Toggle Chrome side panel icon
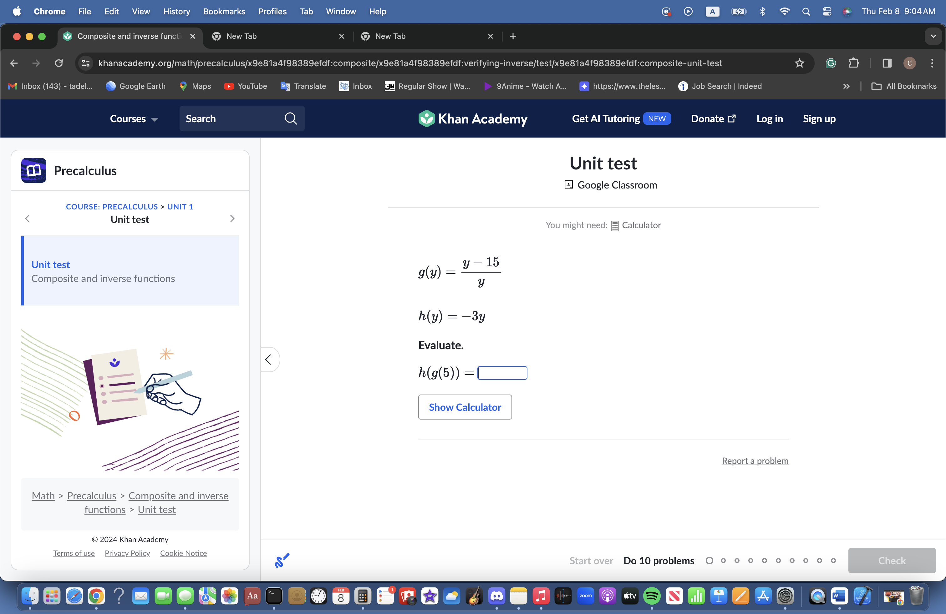 887,63
